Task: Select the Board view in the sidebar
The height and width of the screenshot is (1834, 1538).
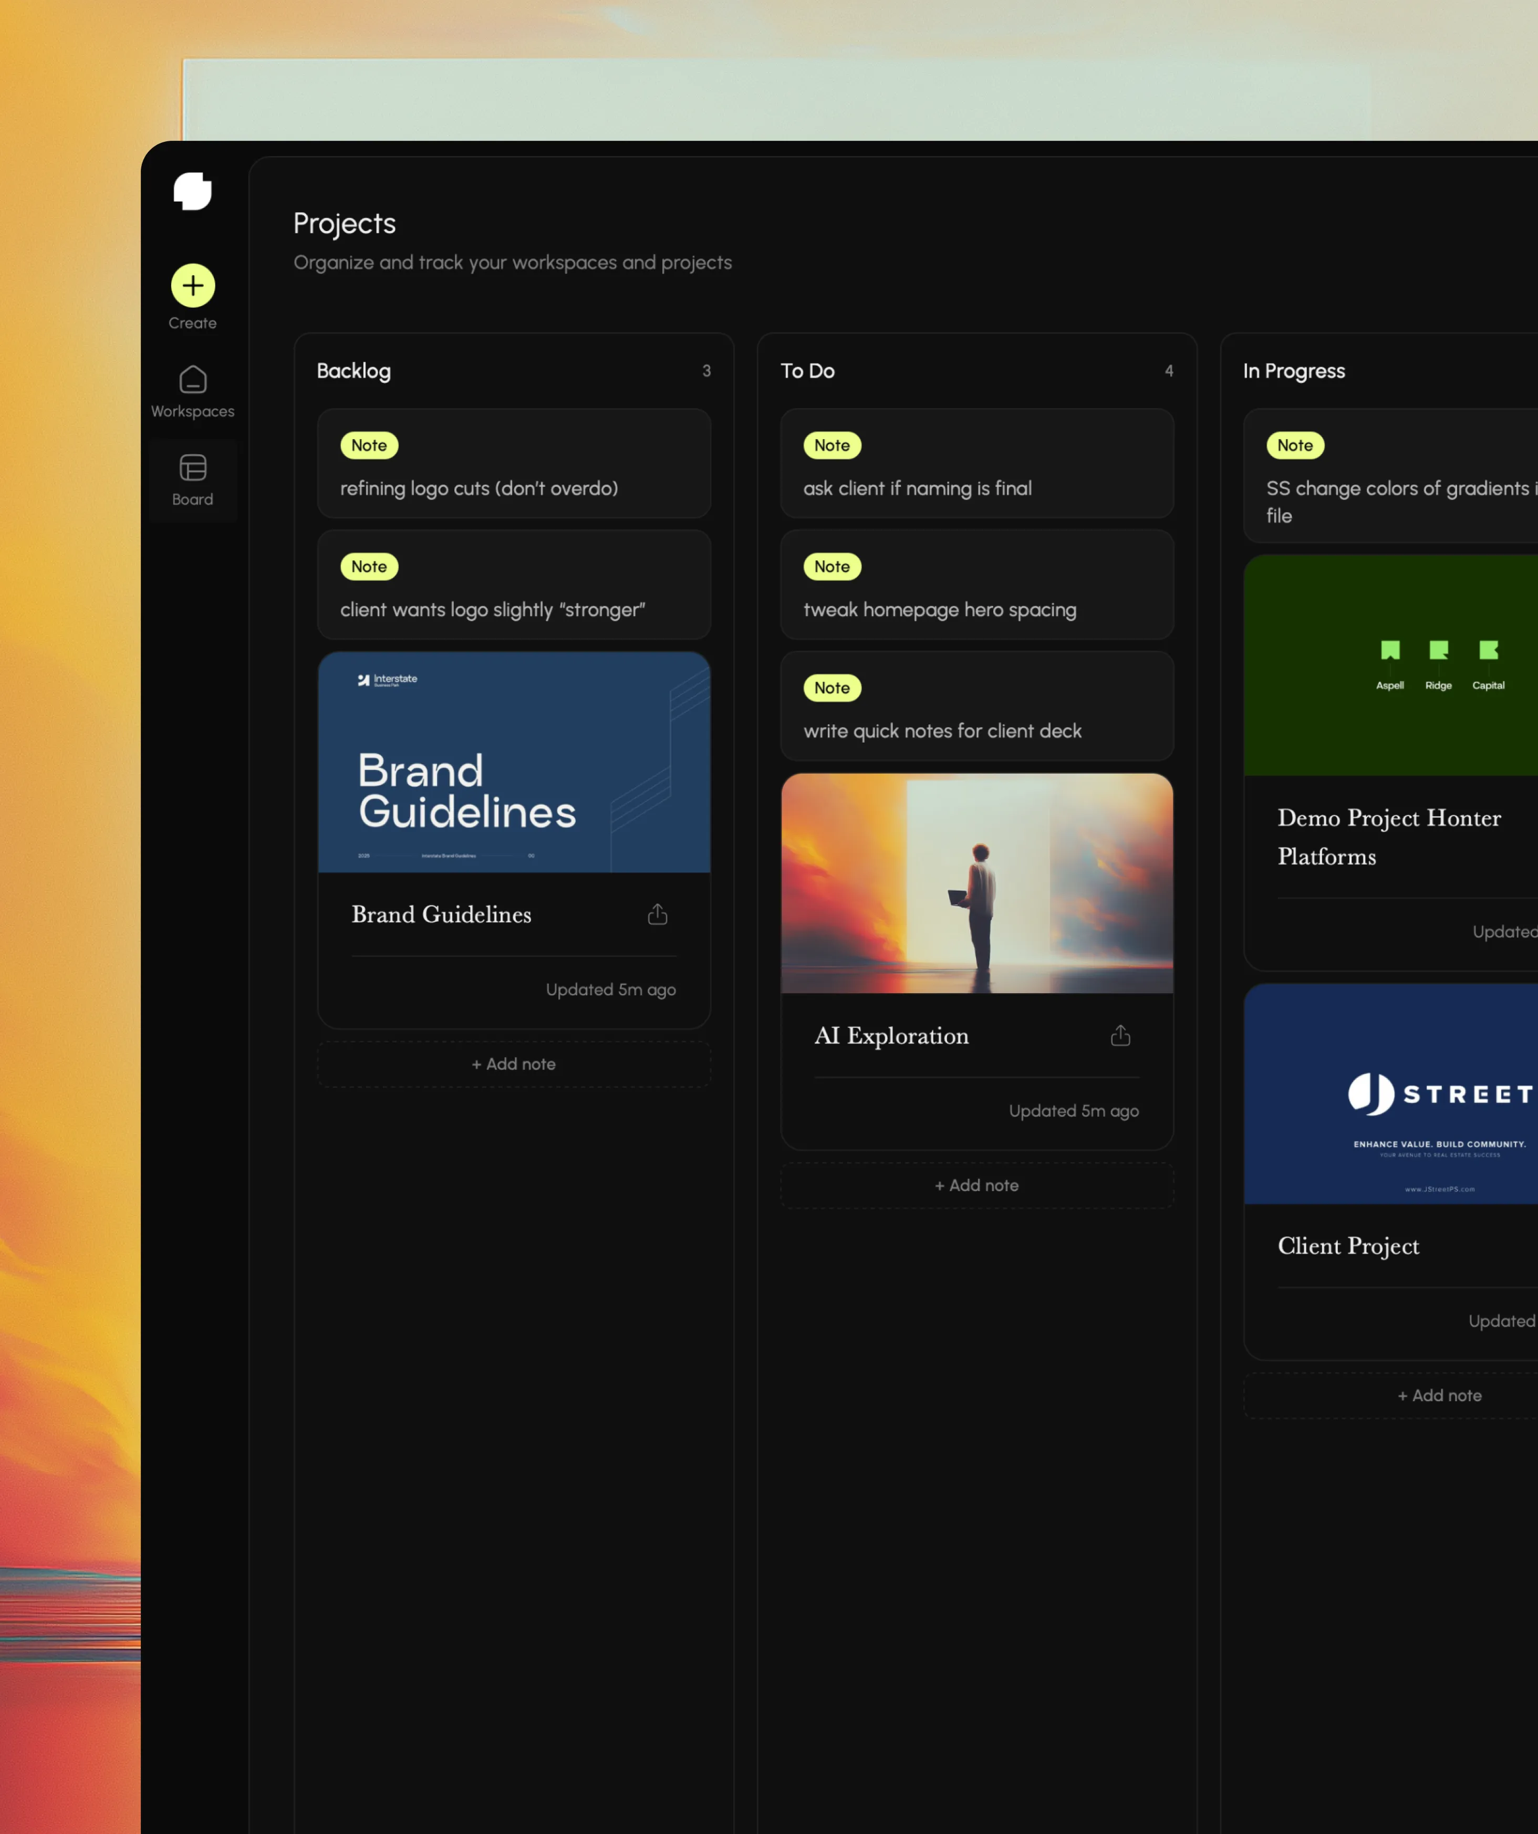Action: coord(192,480)
